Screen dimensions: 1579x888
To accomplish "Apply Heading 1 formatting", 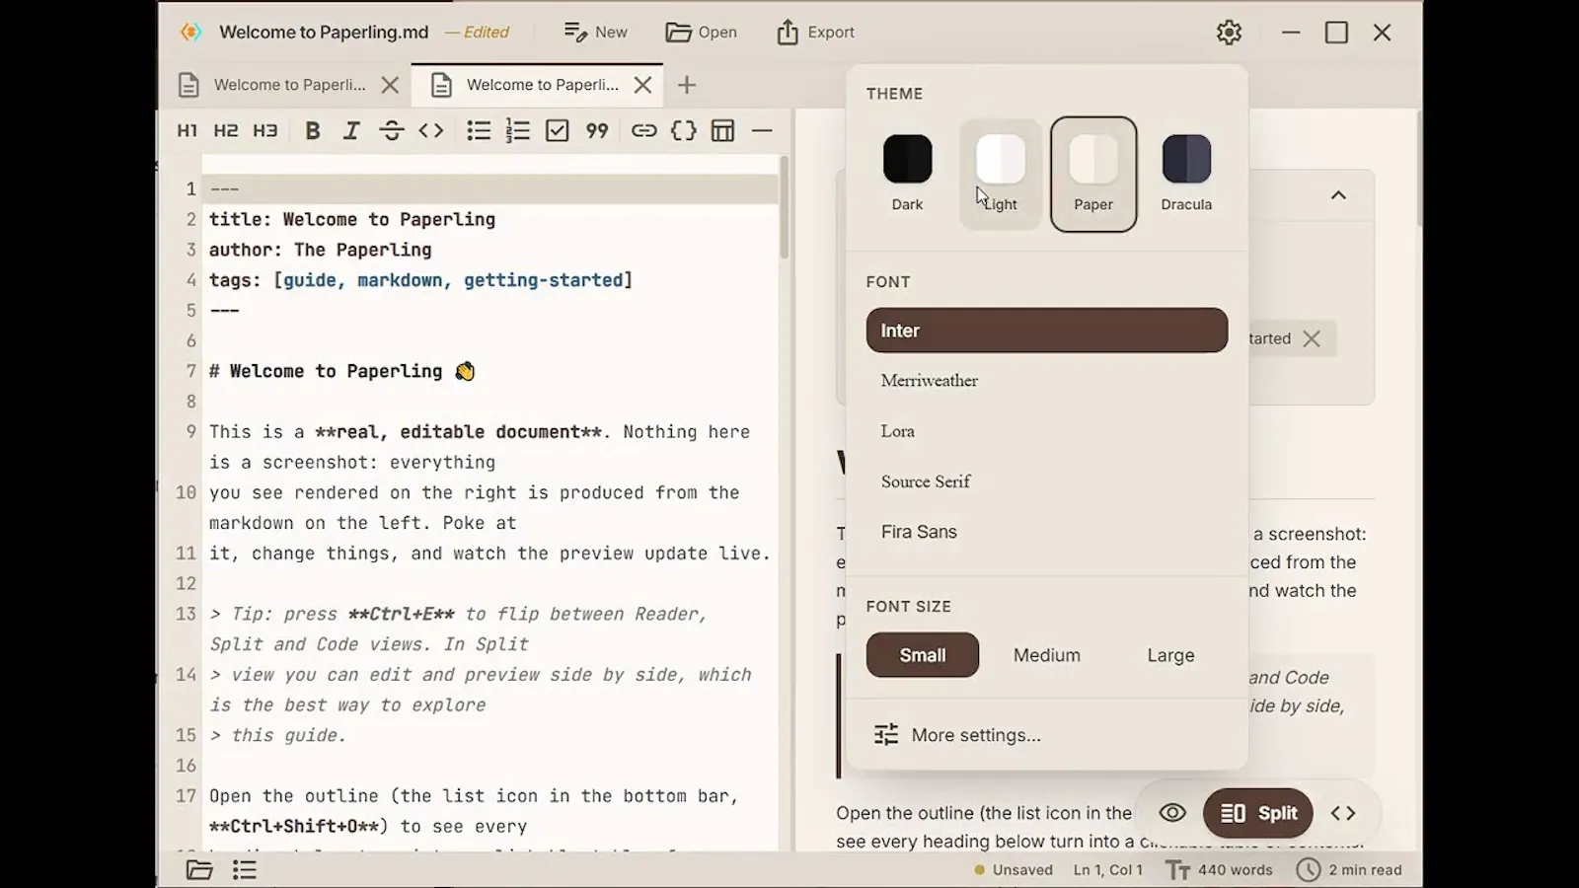I will coord(187,130).
